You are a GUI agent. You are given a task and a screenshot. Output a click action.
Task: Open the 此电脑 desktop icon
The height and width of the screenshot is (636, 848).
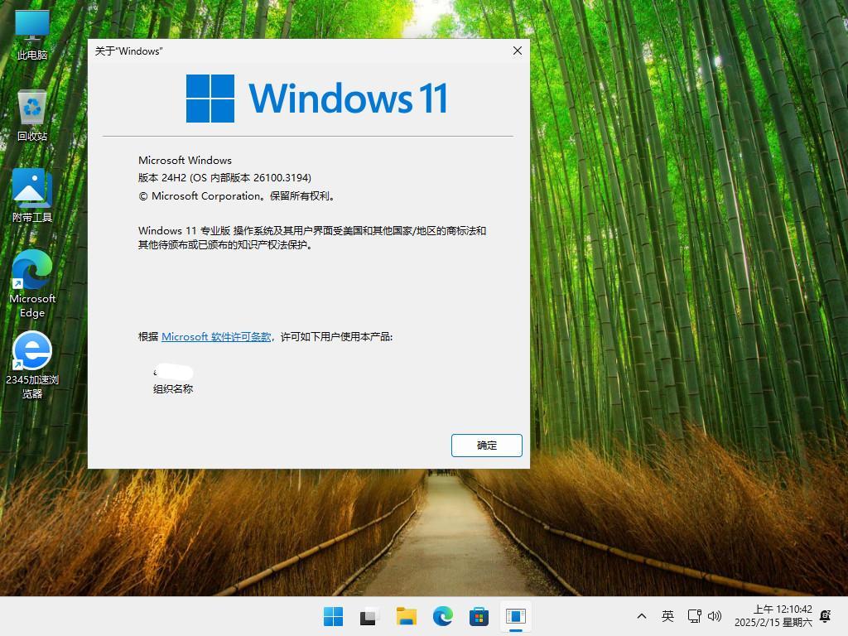(x=32, y=35)
